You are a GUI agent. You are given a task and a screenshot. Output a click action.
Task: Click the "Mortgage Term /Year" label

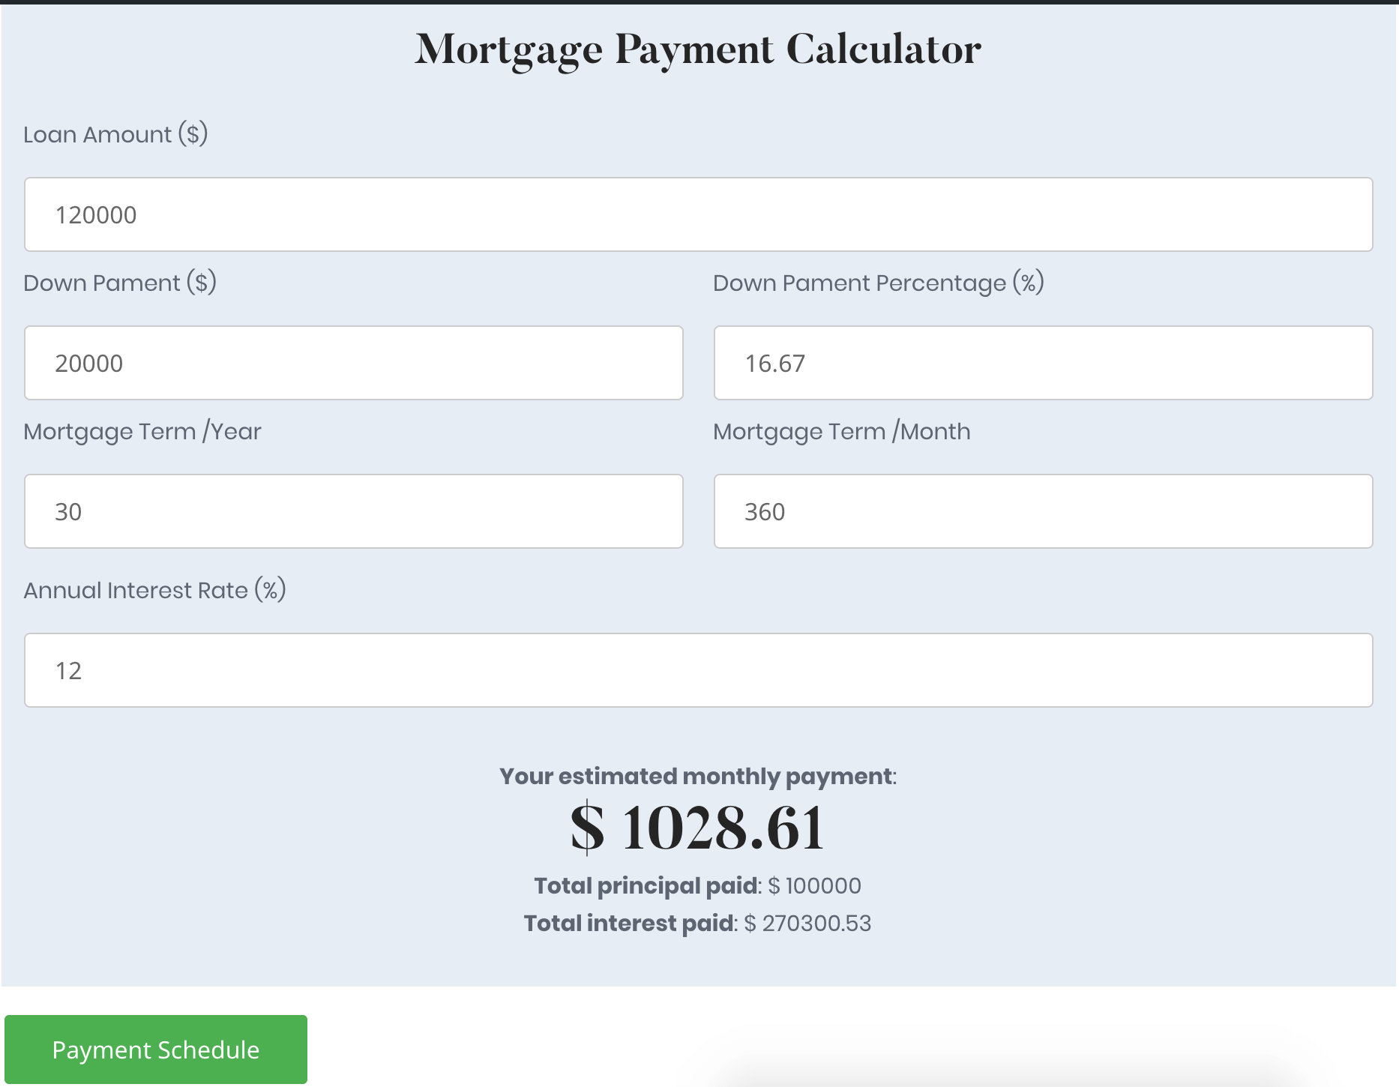(142, 431)
